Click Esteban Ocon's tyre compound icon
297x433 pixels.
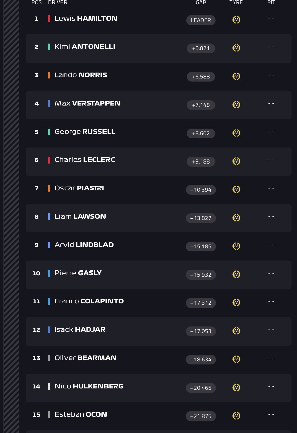pos(236,416)
